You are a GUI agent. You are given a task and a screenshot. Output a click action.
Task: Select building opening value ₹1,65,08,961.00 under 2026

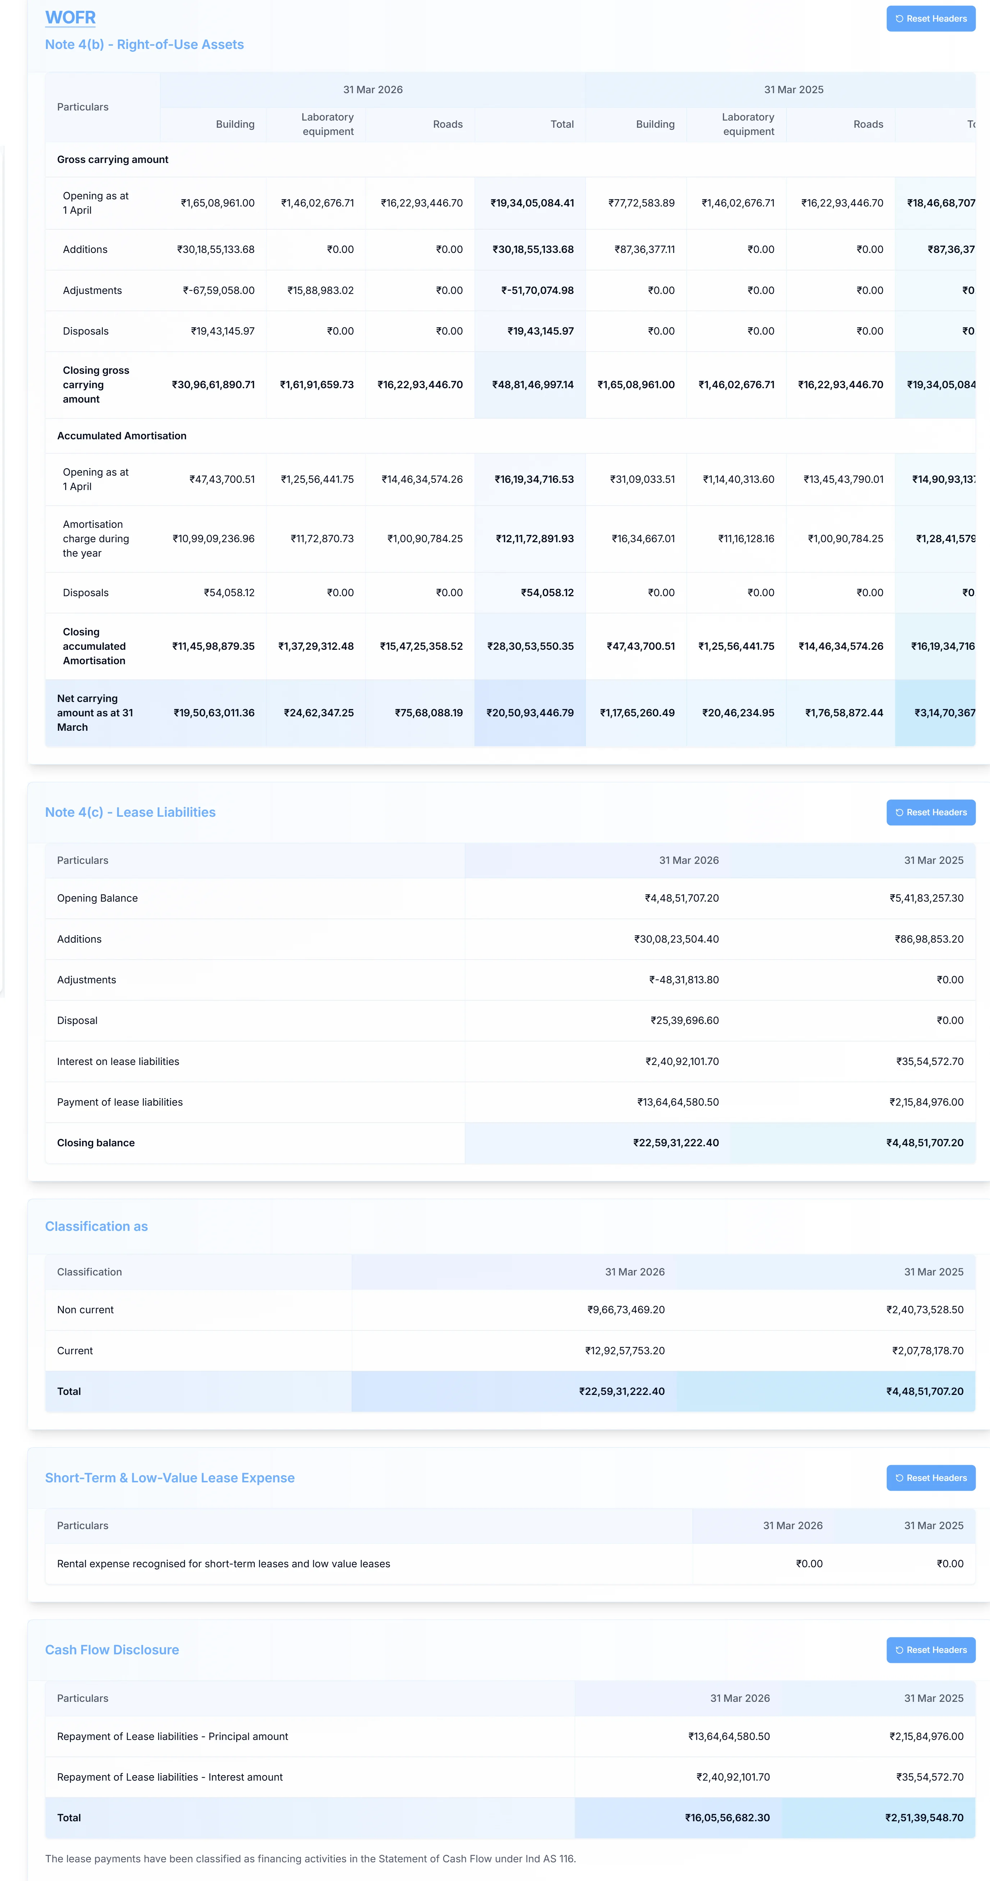point(217,203)
